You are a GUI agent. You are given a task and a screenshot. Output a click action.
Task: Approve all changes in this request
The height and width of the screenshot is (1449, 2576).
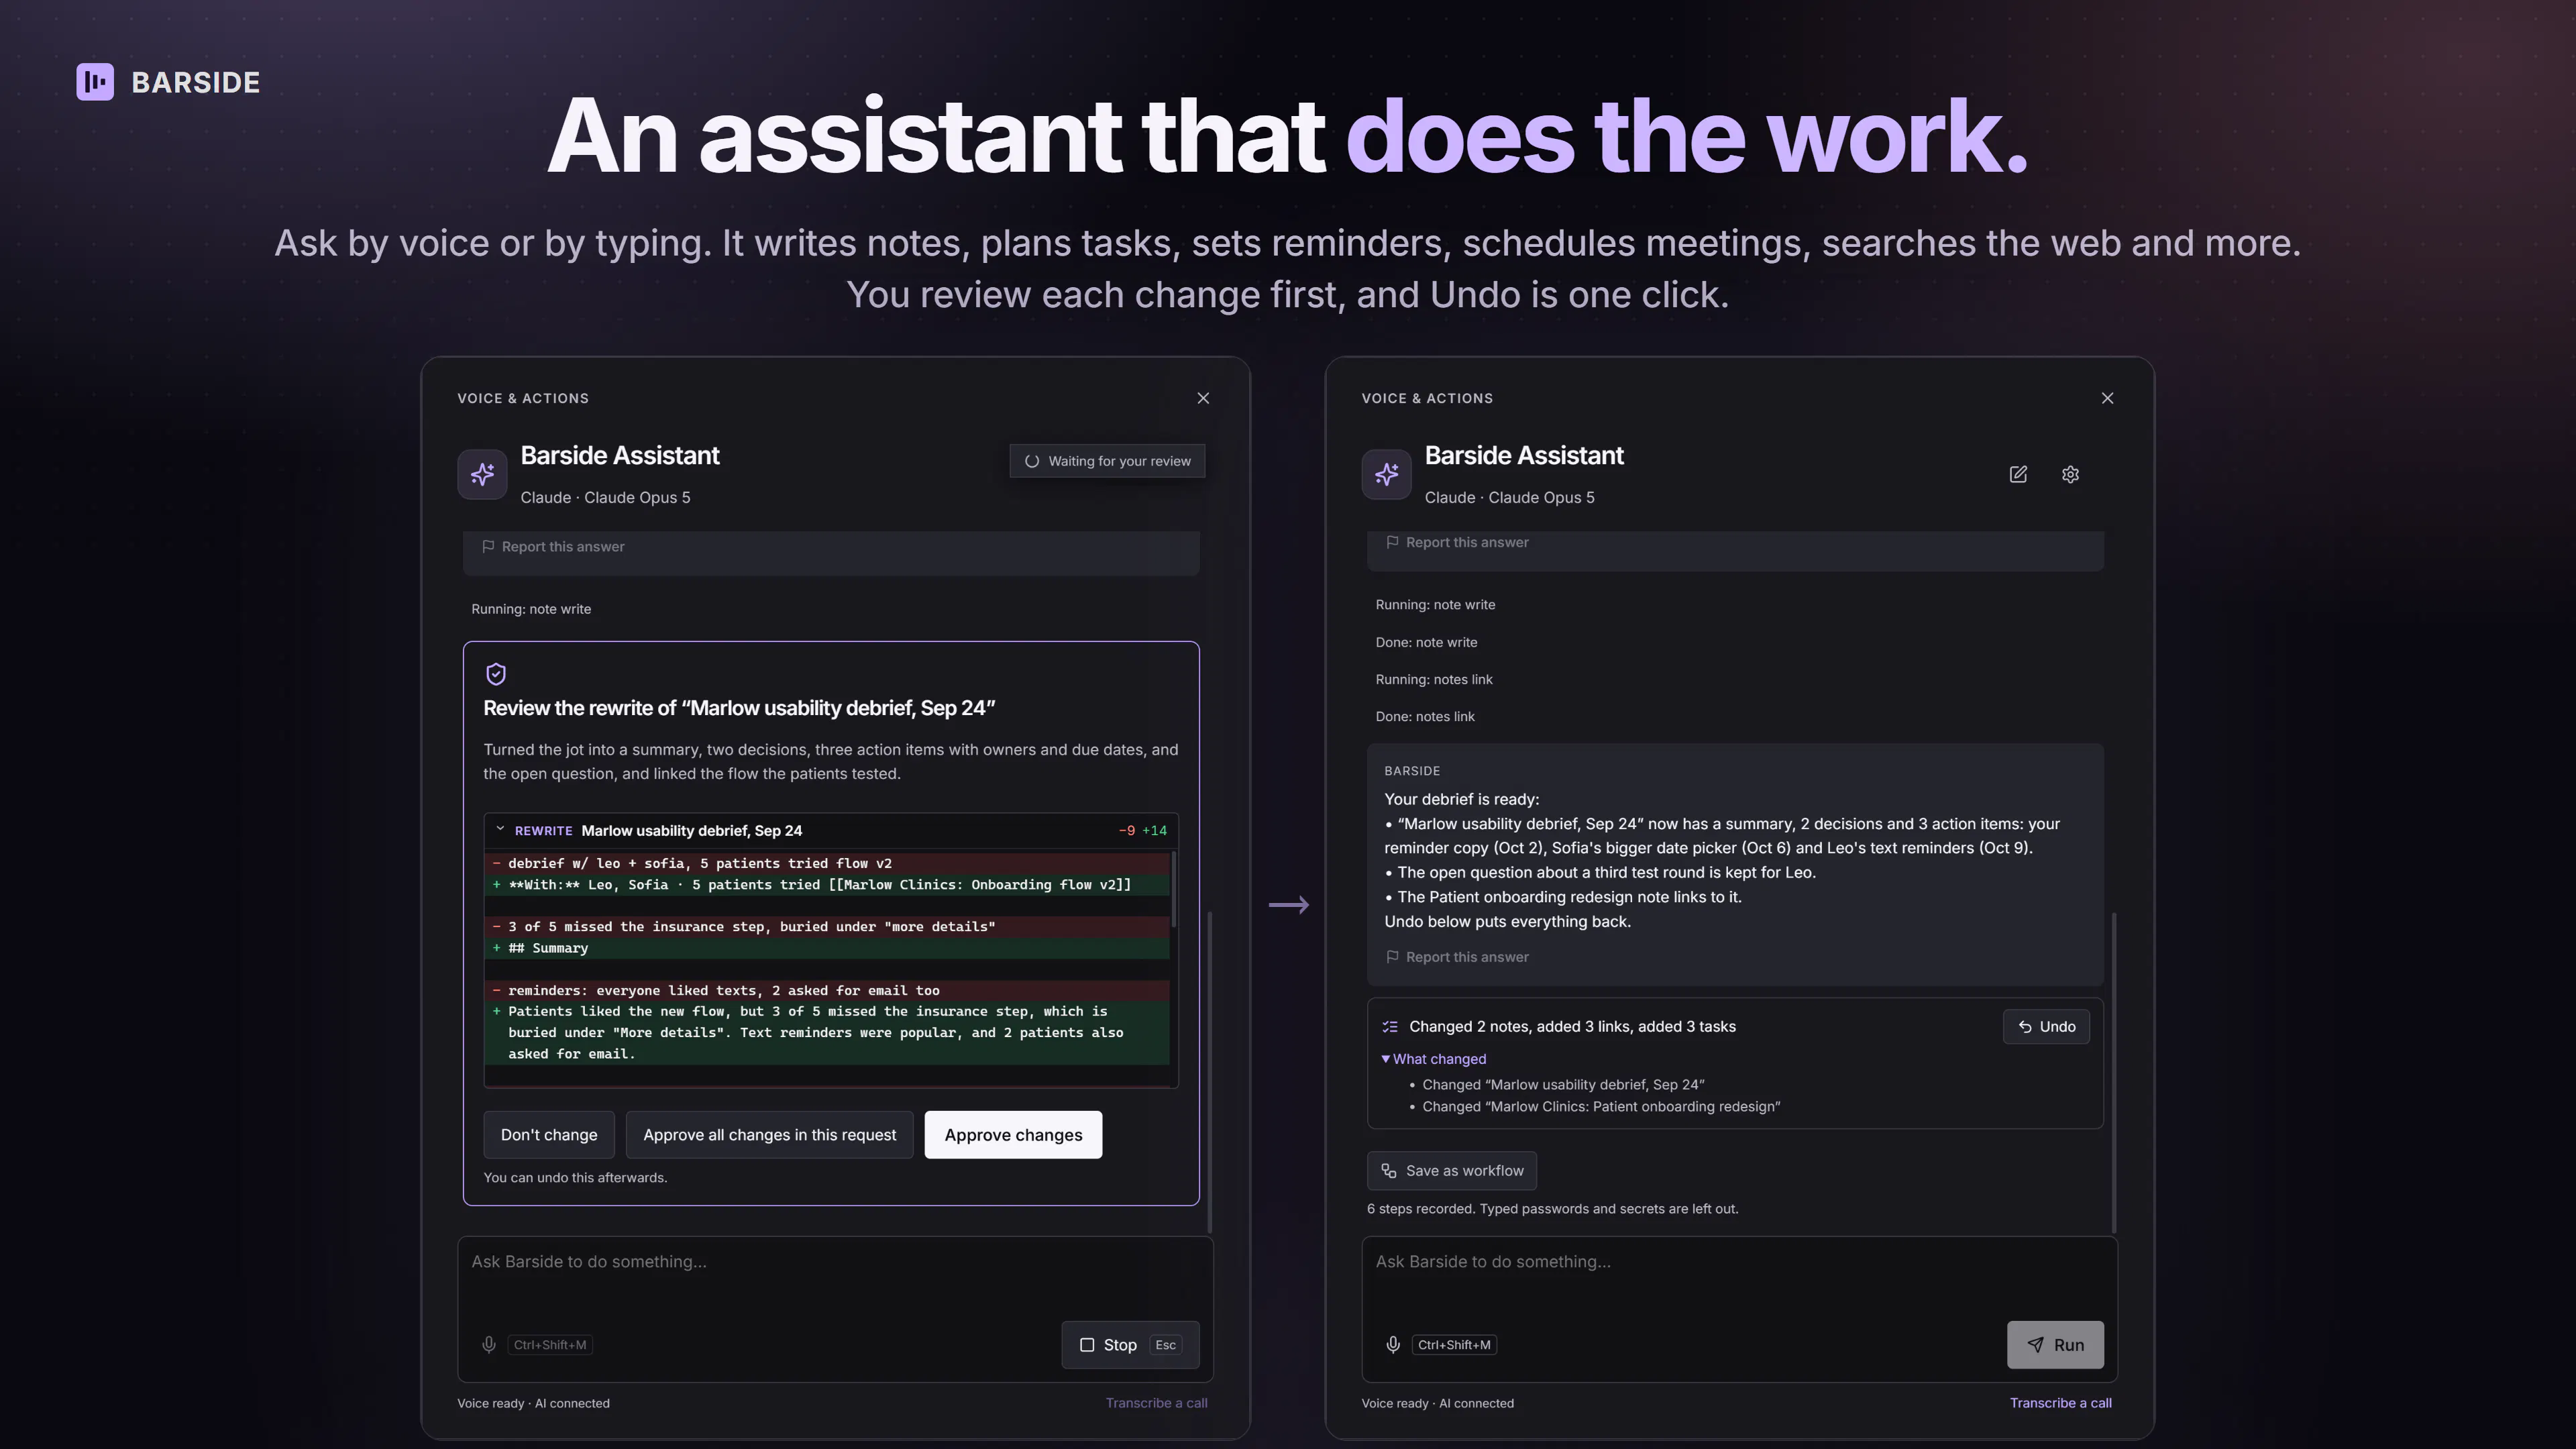[769, 1135]
